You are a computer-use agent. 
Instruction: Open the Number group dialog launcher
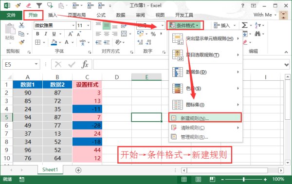[x=164, y=53]
